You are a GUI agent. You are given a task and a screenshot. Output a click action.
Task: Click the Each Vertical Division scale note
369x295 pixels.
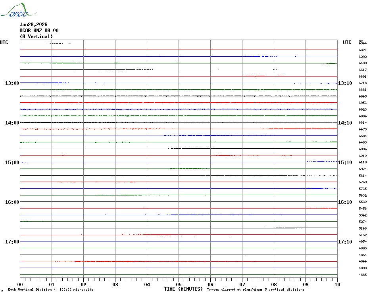tap(51, 289)
